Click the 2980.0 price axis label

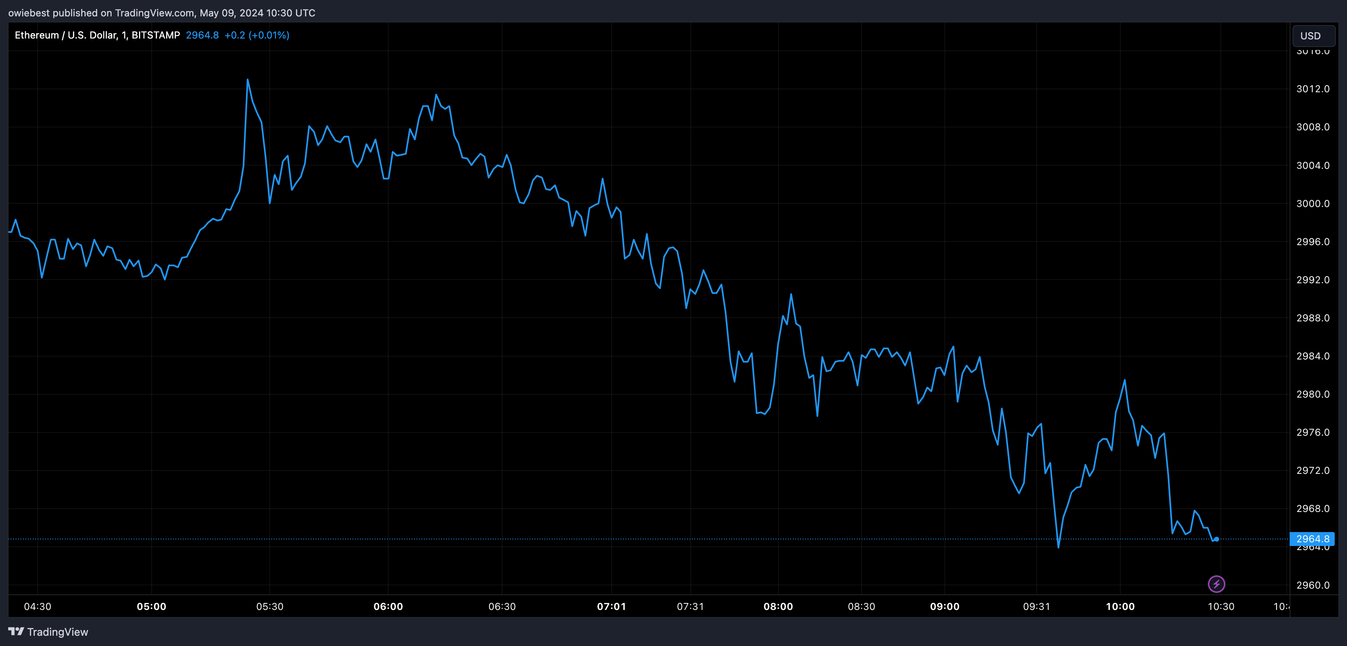coord(1313,394)
